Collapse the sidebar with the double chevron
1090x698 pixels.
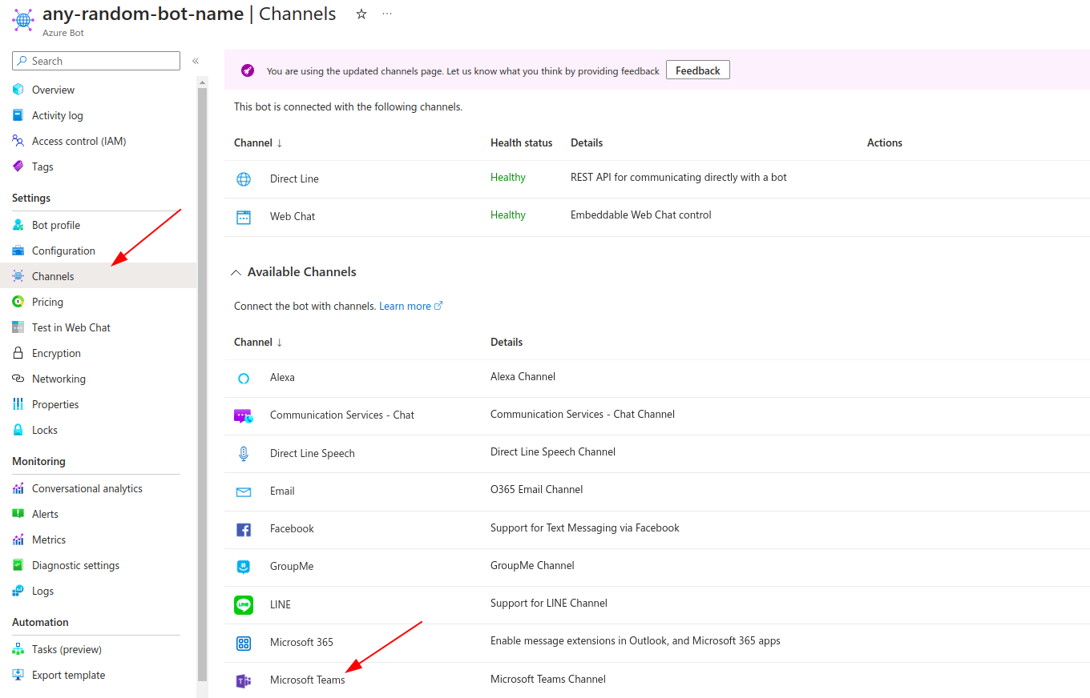tap(196, 61)
